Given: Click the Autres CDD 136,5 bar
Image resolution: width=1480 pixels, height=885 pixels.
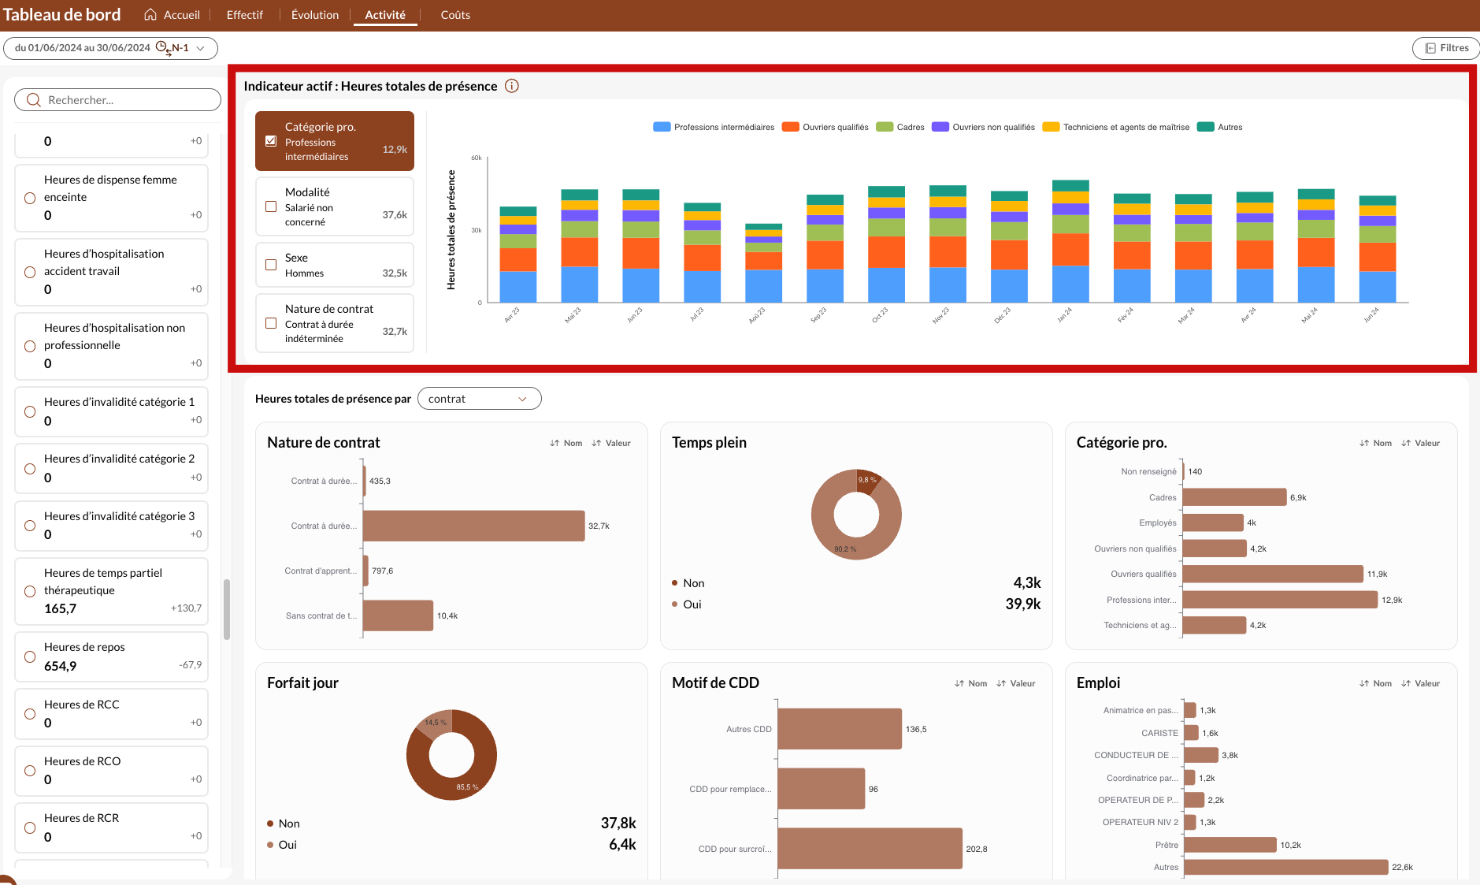Looking at the screenshot, I should [840, 729].
